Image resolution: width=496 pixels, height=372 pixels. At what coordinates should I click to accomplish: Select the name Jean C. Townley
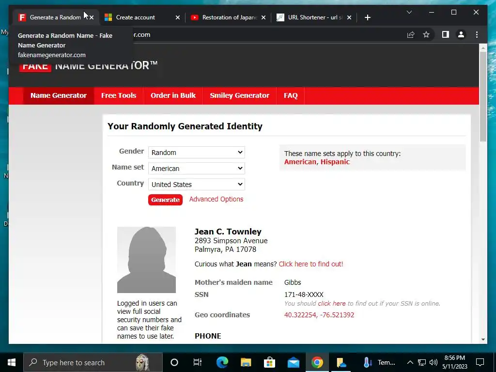coord(228,232)
